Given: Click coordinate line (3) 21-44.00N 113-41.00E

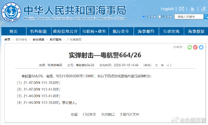Looking at the screenshot, I should 39,96.
